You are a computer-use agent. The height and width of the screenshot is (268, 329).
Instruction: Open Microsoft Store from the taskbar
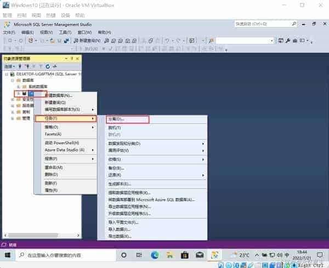tap(185, 255)
